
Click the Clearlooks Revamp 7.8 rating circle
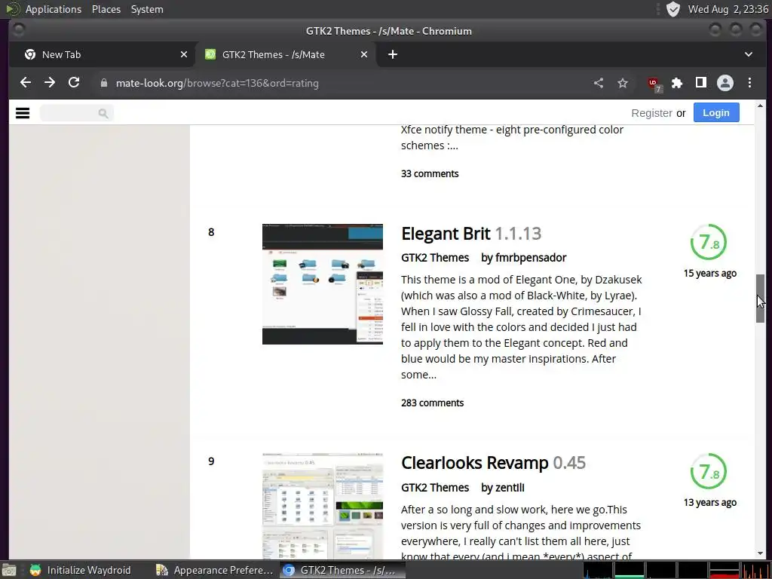click(x=709, y=471)
